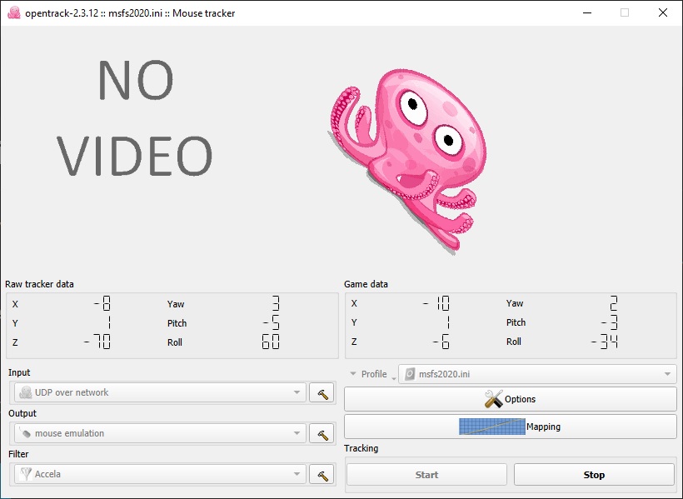Click the opentrack octopus icon in title bar
Screen dimensions: 683x499
(x=13, y=13)
